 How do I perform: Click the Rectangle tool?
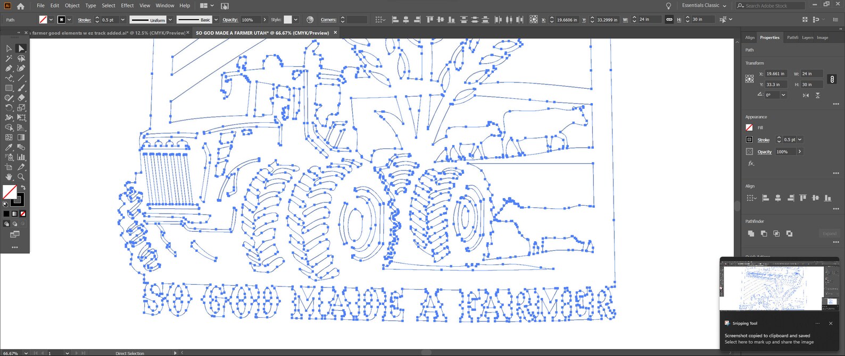coord(9,88)
